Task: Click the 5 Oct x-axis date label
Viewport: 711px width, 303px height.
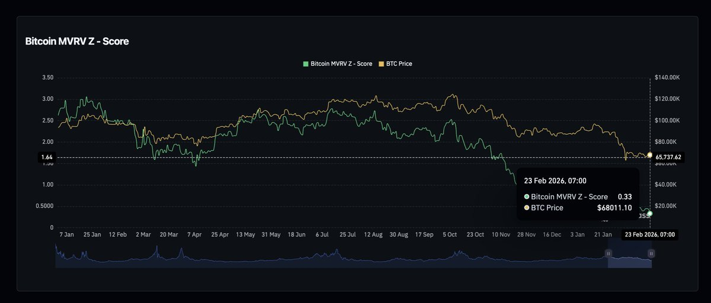Action: pos(449,235)
